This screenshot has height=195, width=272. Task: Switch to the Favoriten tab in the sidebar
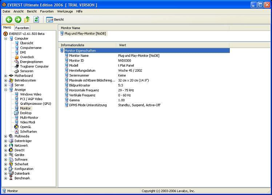[x=22, y=28]
